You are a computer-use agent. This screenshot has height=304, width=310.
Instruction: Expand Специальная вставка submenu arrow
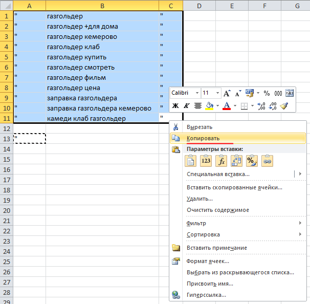point(300,174)
